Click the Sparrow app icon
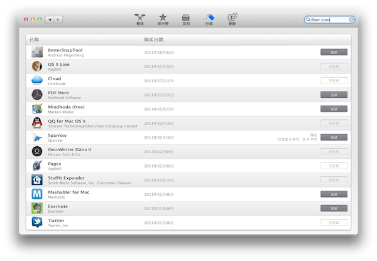The height and width of the screenshot is (261, 377). [x=37, y=137]
